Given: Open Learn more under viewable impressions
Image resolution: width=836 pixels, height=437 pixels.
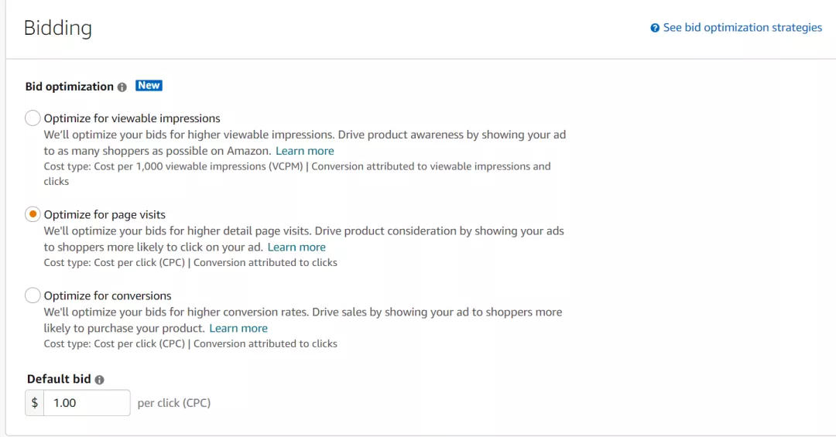Looking at the screenshot, I should click(x=305, y=151).
